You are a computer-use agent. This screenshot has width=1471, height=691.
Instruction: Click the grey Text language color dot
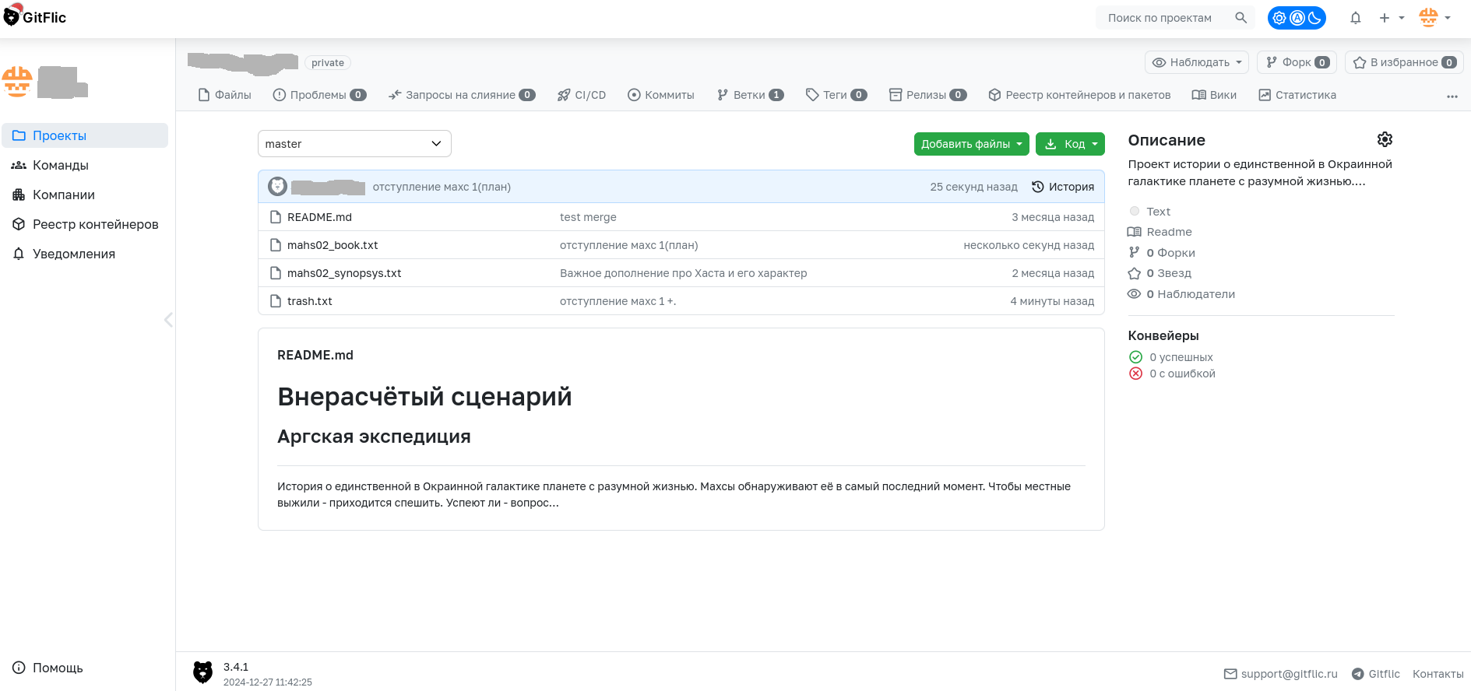coord(1135,212)
